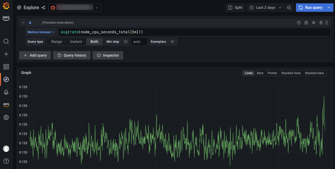Open the data source picker dropdown

click(75, 8)
